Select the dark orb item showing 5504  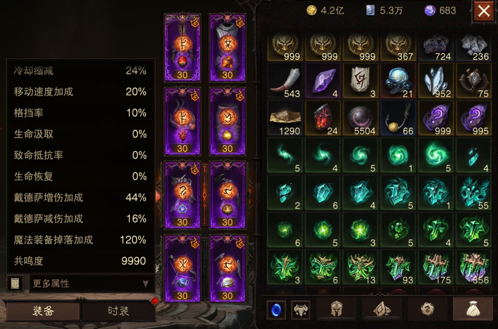tap(361, 118)
